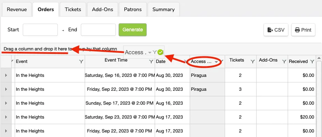Click the Received column filter icon
This screenshot has width=322, height=137.
click(x=312, y=62)
